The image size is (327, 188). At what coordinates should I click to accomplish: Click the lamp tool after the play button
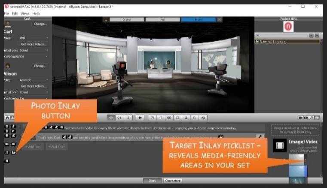[x=152, y=118]
